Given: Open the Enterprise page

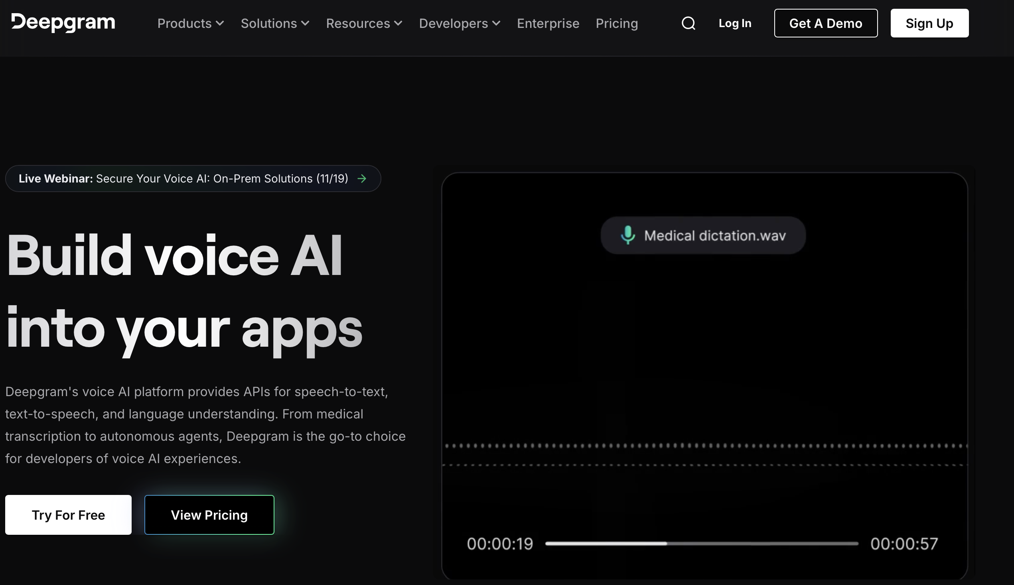Looking at the screenshot, I should click(548, 23).
